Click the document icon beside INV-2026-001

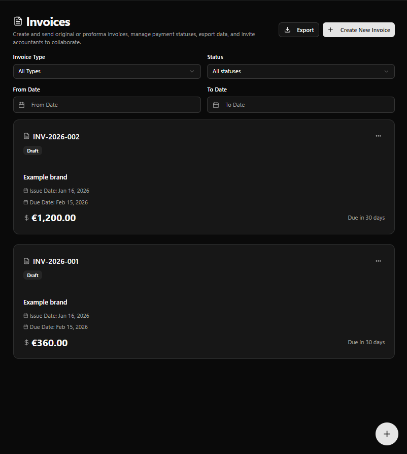27,261
